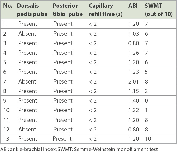Click row number 10

pyautogui.click(x=6, y=110)
